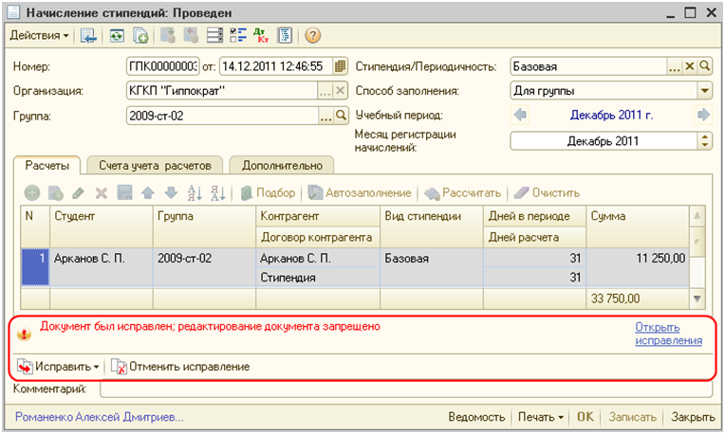
Task: Open the Печать dropdown menu
Action: (539, 417)
